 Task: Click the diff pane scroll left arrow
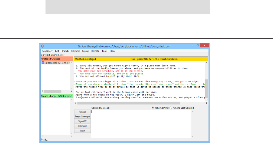tap(76, 103)
